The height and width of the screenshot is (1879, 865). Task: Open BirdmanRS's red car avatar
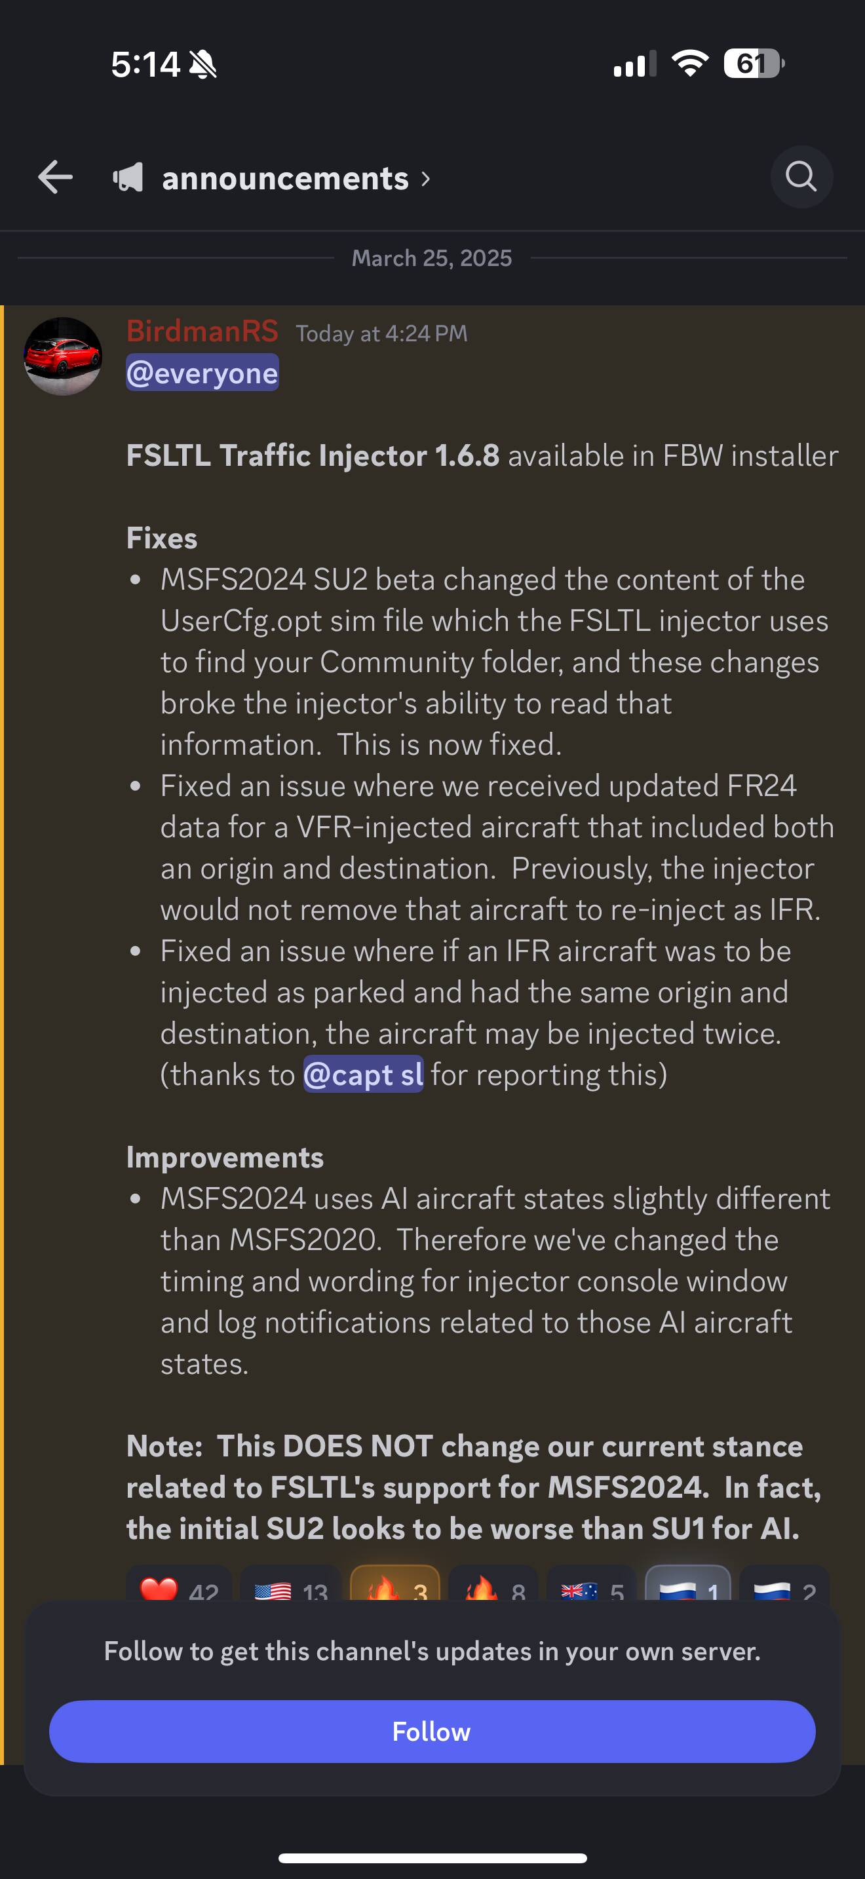coord(63,356)
